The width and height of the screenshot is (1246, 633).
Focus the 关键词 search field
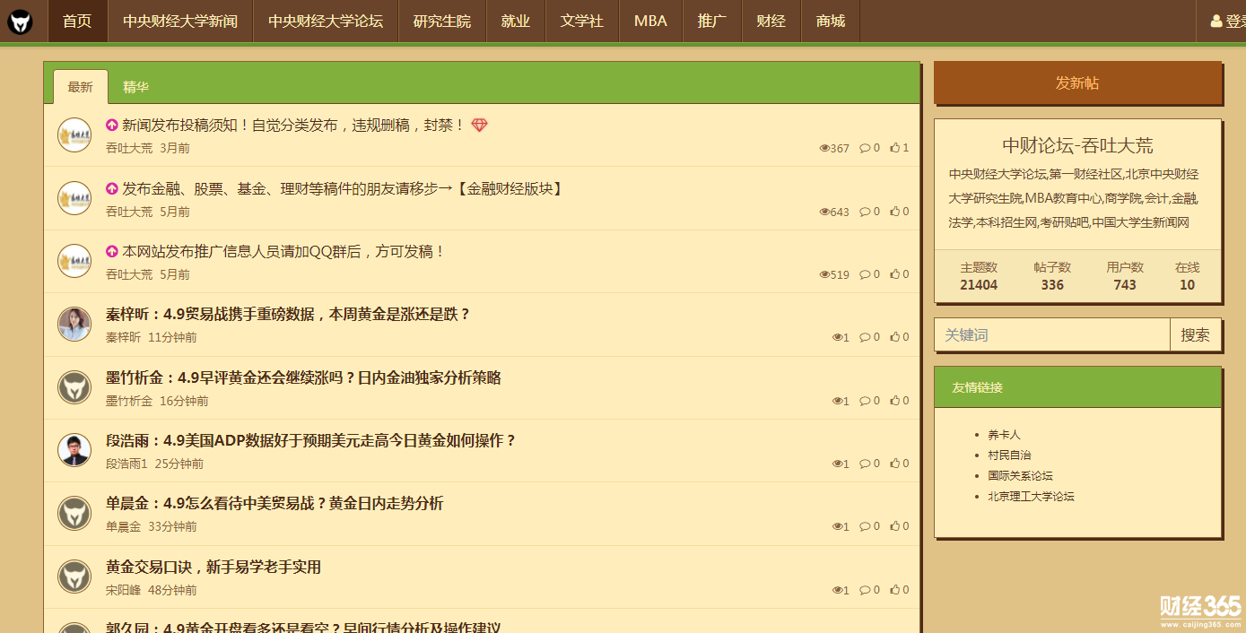(x=1052, y=334)
